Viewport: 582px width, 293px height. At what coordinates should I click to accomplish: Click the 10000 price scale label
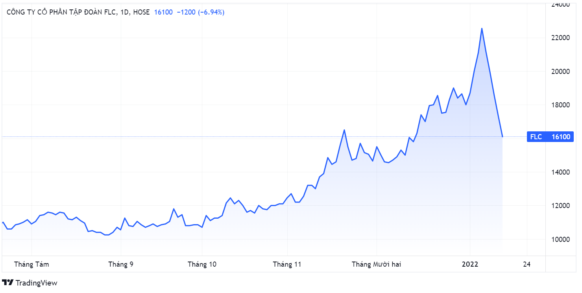[561, 239]
